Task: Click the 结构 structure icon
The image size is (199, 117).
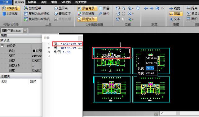Action: point(104,14)
